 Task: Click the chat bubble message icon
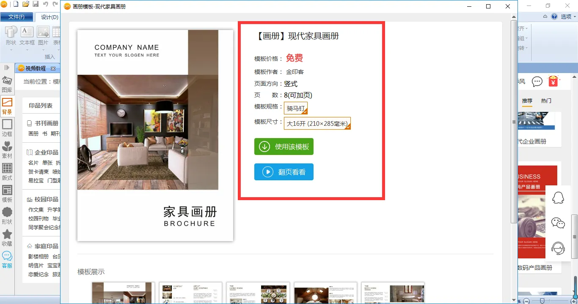tap(537, 81)
